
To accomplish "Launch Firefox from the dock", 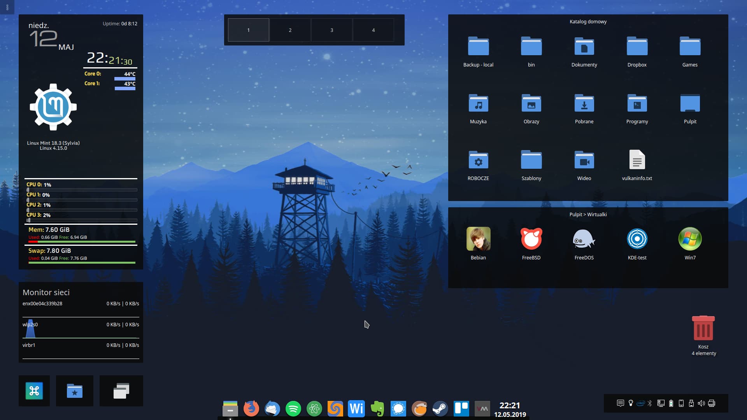I will click(251, 409).
